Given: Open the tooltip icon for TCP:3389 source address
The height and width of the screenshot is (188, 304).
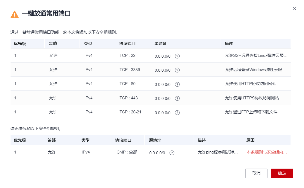Looking at the screenshot, I should point(177,70).
